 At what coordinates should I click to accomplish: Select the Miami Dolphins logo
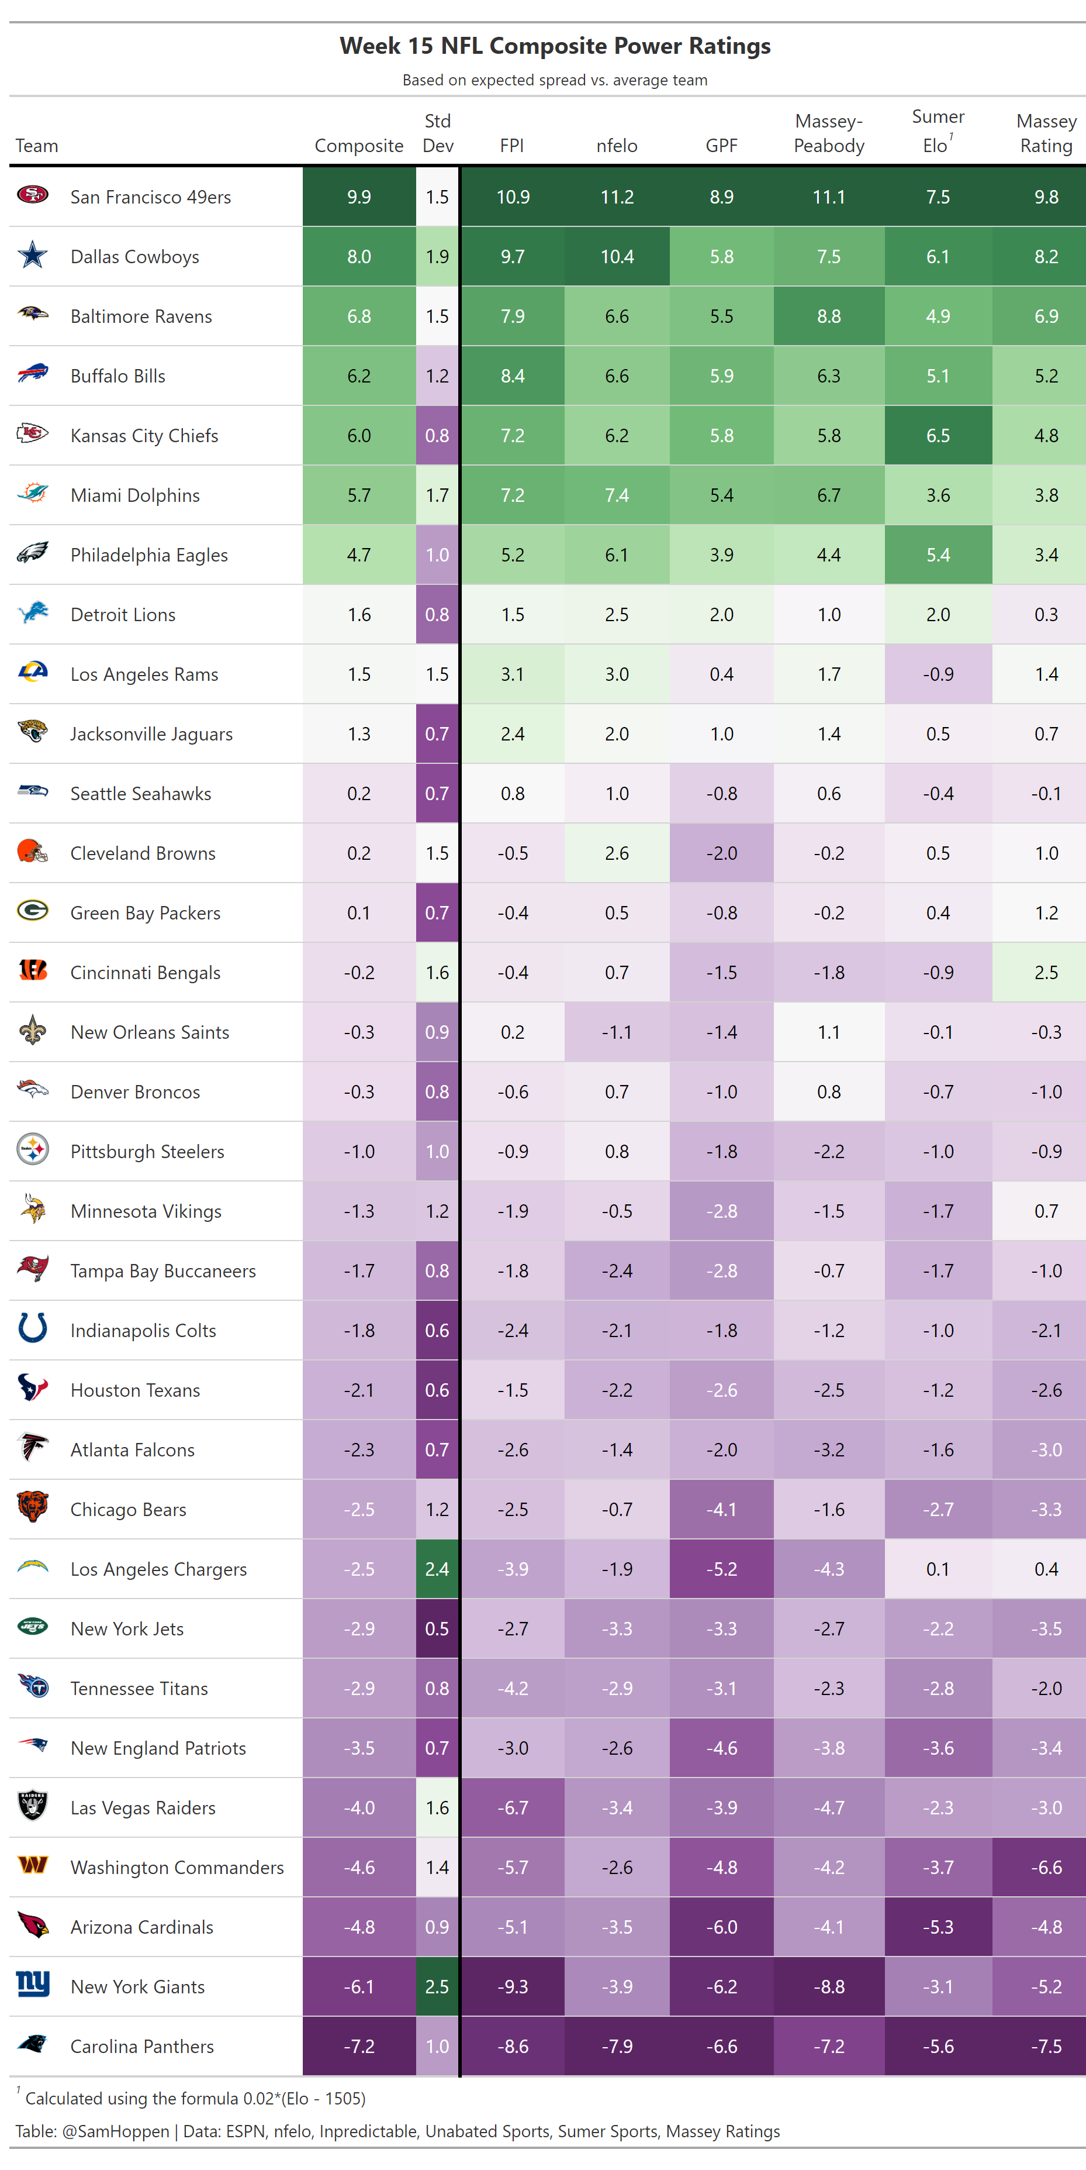point(33,494)
